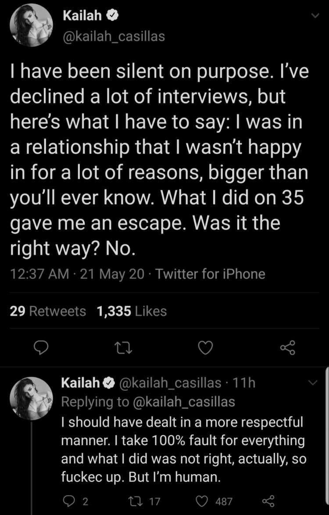Image resolution: width=329 pixels, height=515 pixels.
Task: Like the main tweet with heart icon
Action: pyautogui.click(x=206, y=348)
